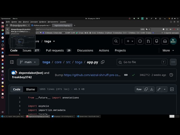Open the Закладки menu
180x135 pixels.
pyautogui.click(x=34, y=22)
